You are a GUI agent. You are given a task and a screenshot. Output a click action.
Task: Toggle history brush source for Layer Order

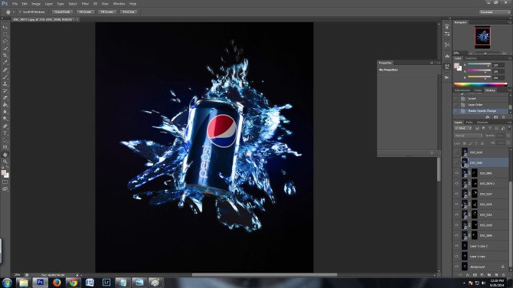click(456, 105)
